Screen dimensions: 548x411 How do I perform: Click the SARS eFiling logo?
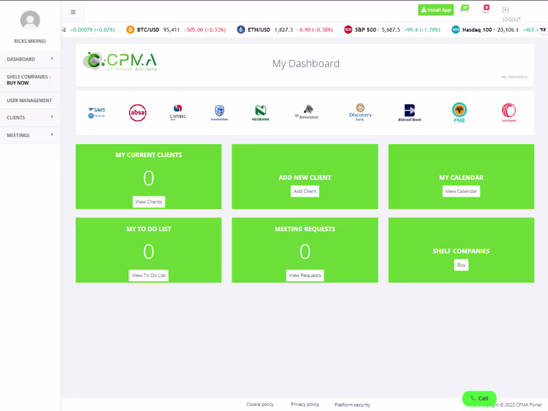(96, 112)
